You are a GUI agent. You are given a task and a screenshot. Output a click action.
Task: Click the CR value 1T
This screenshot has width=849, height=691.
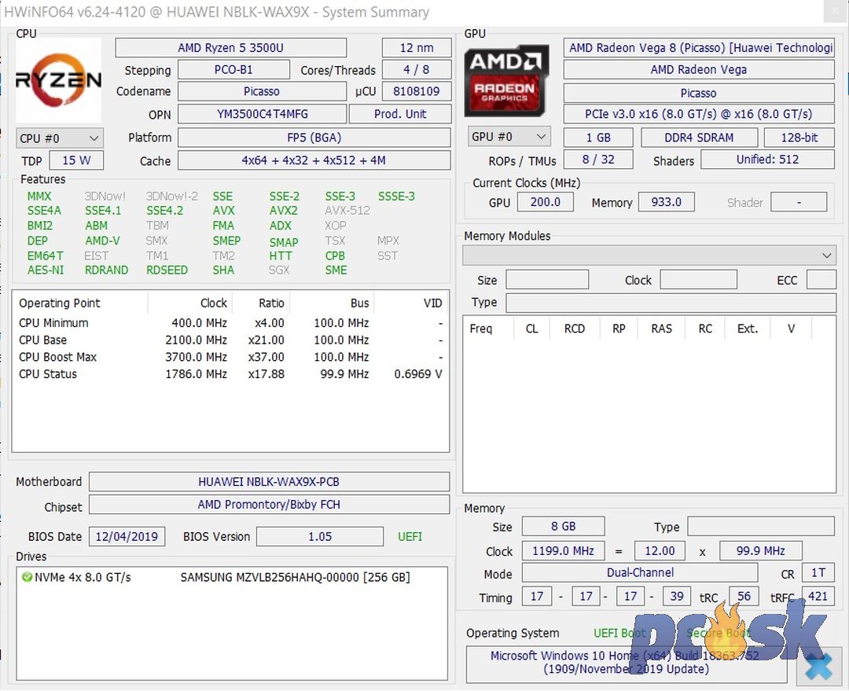818,572
